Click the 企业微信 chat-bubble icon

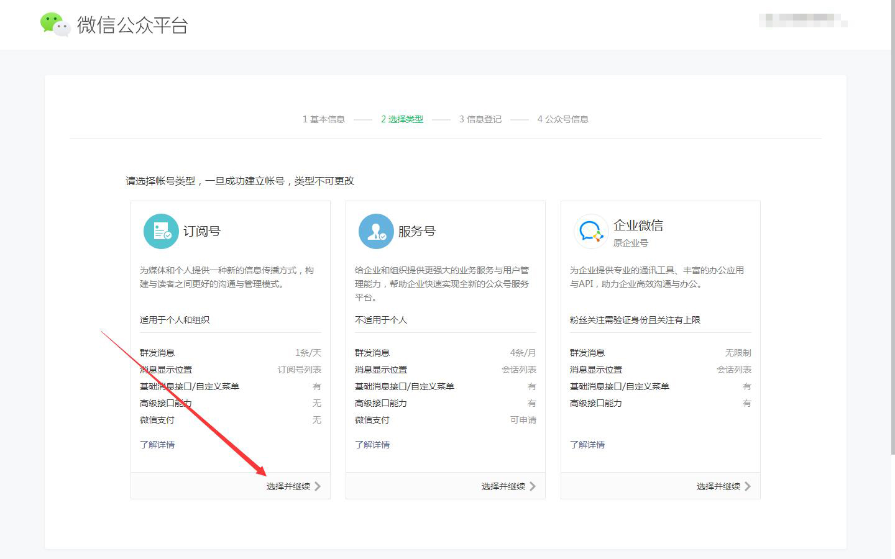(x=590, y=230)
